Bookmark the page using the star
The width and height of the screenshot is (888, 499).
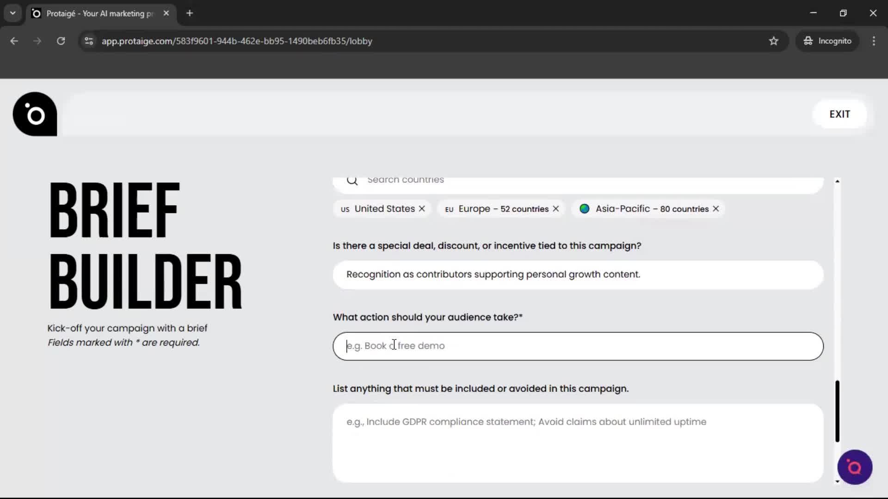(x=774, y=41)
